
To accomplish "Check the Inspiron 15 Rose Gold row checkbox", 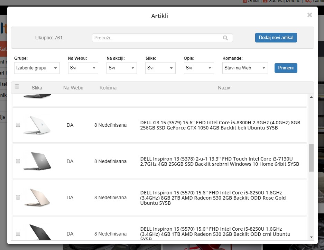I will (x=18, y=198).
